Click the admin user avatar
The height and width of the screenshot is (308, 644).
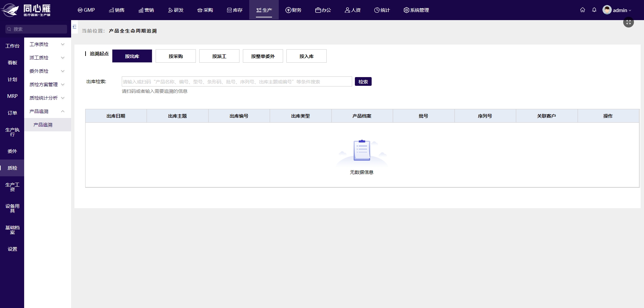[607, 10]
